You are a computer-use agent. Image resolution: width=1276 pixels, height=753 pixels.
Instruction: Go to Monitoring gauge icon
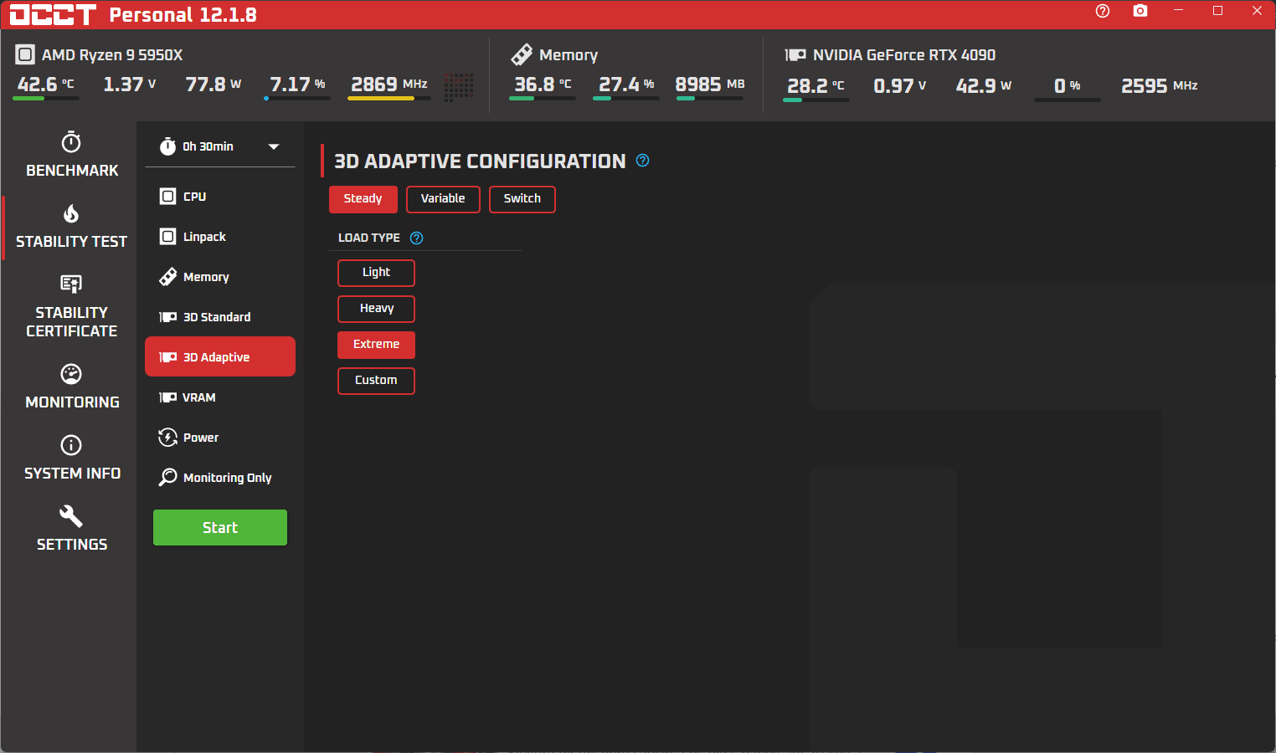(x=71, y=373)
